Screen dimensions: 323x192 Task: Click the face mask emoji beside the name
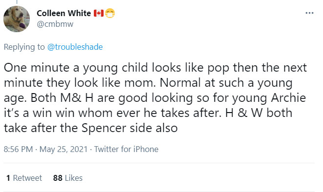110,13
